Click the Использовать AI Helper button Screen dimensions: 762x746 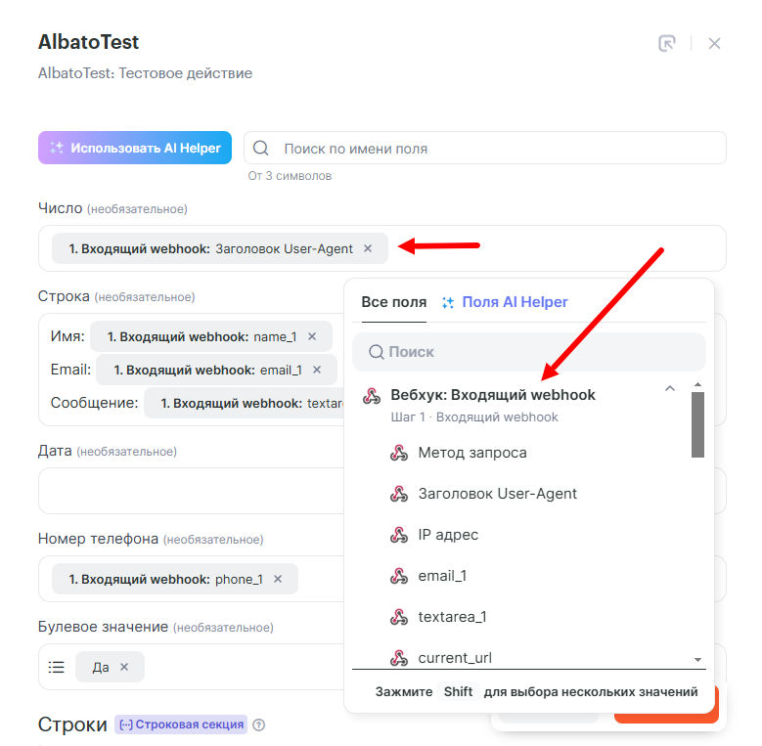point(135,148)
